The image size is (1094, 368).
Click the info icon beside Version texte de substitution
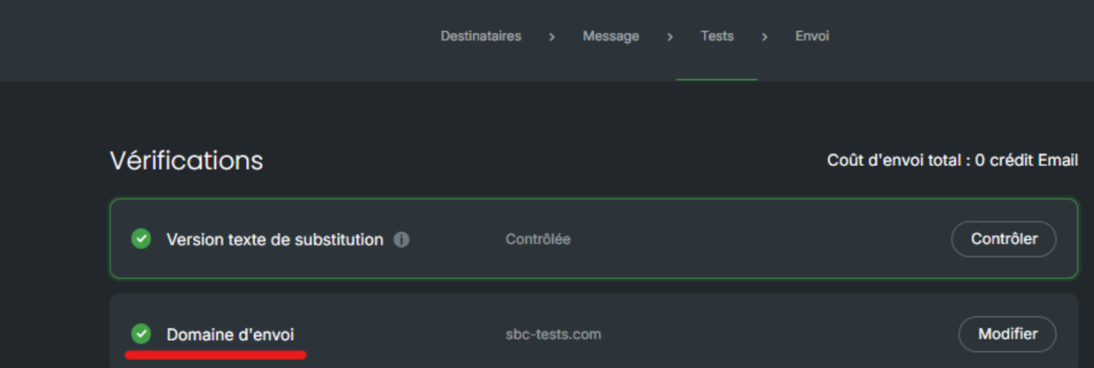[402, 239]
